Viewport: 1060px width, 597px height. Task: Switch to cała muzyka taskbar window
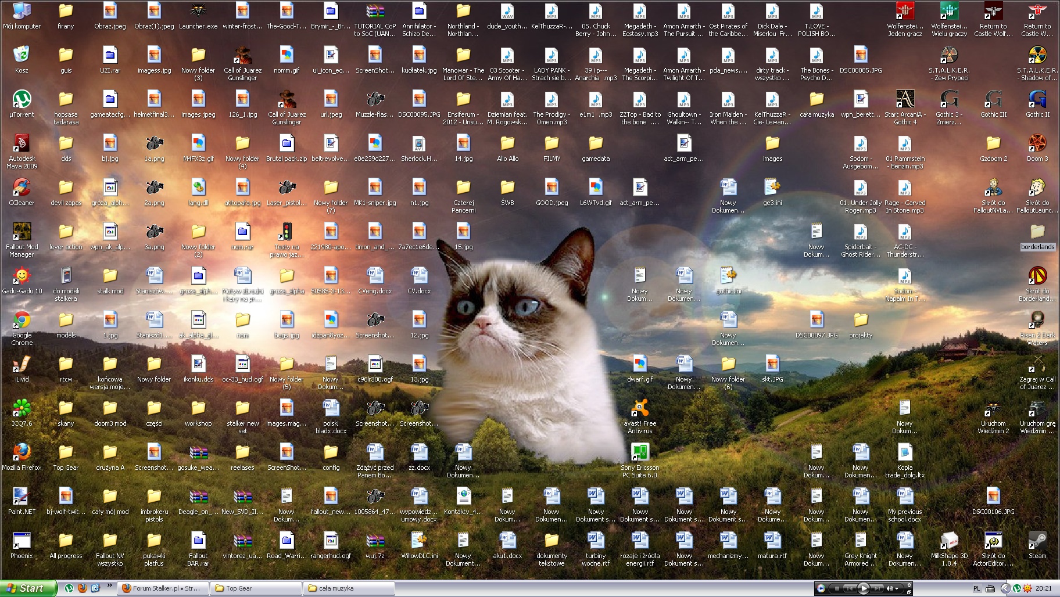pos(349,588)
